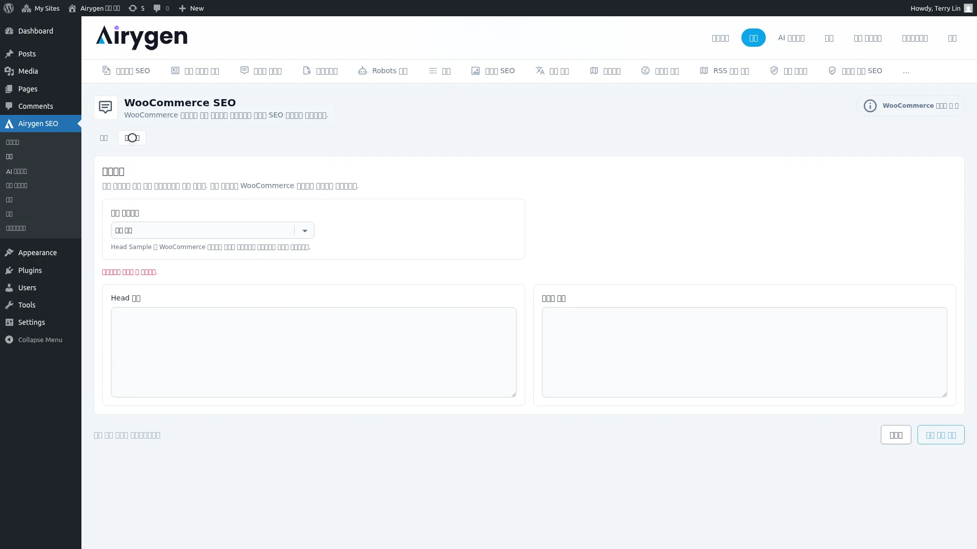
Task: Click the Users person icon
Action: pyautogui.click(x=9, y=288)
